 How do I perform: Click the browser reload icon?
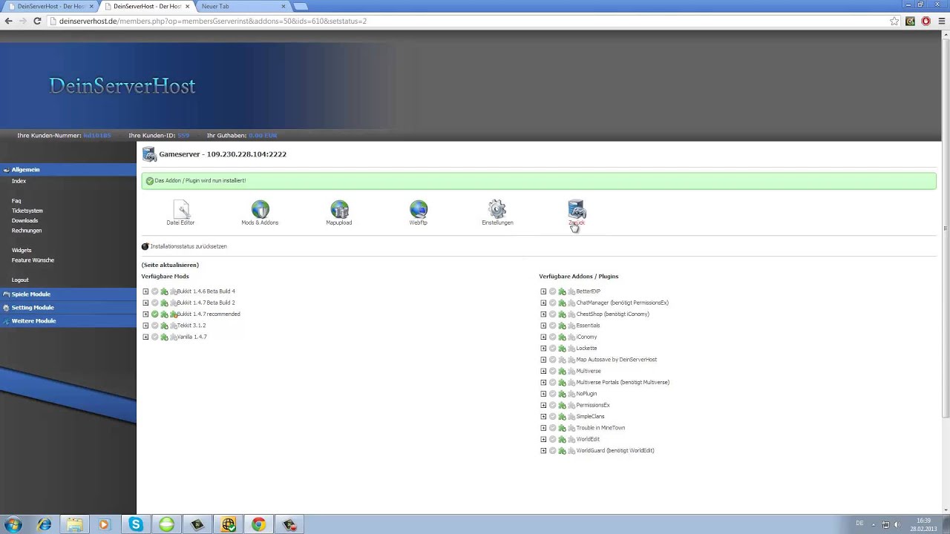(36, 21)
